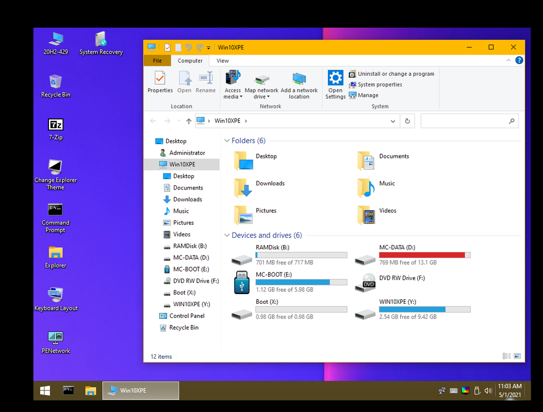This screenshot has height=412, width=543.
Task: Launch Command Prompt from the taskbar
Action: (x=68, y=390)
